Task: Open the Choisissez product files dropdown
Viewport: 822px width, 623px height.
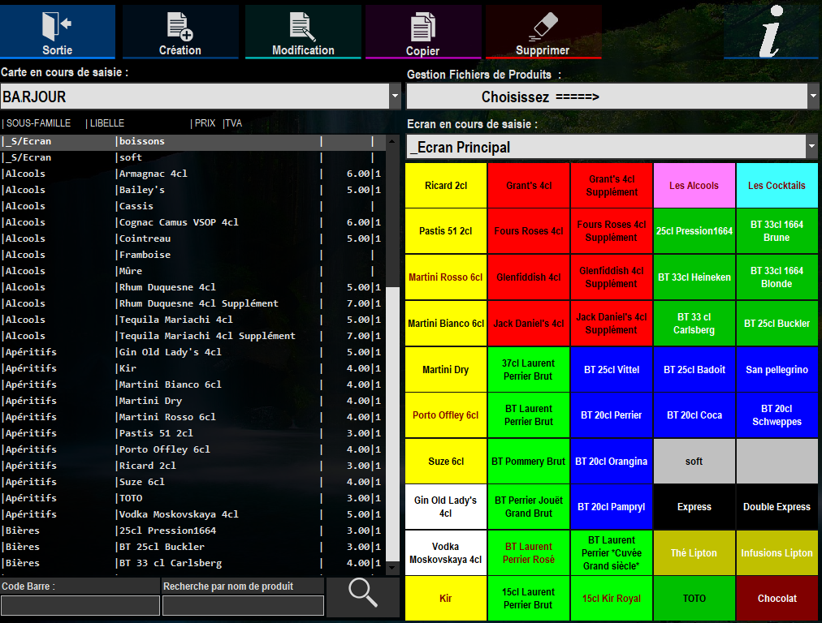Action: point(813,97)
